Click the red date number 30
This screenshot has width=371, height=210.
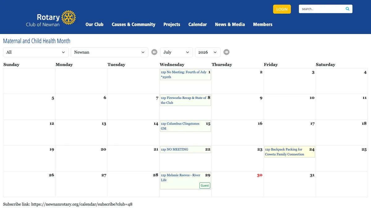click(259, 175)
